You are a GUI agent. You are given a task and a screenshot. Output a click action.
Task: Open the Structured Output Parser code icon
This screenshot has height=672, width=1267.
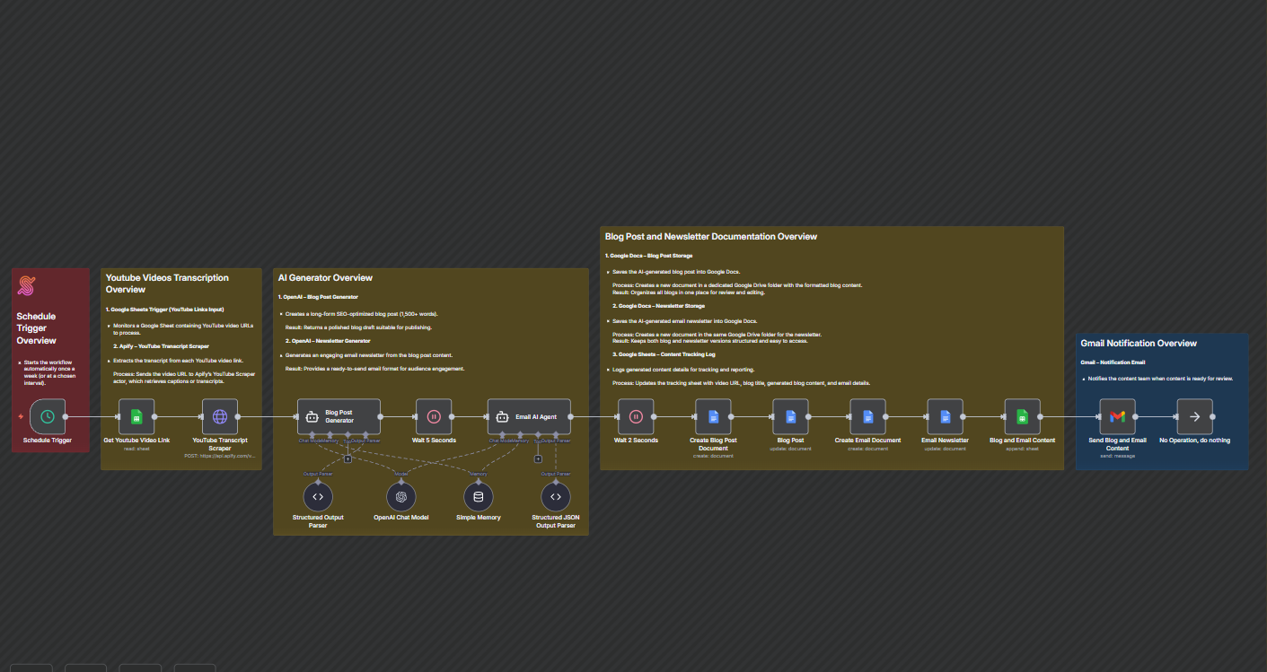pos(318,496)
